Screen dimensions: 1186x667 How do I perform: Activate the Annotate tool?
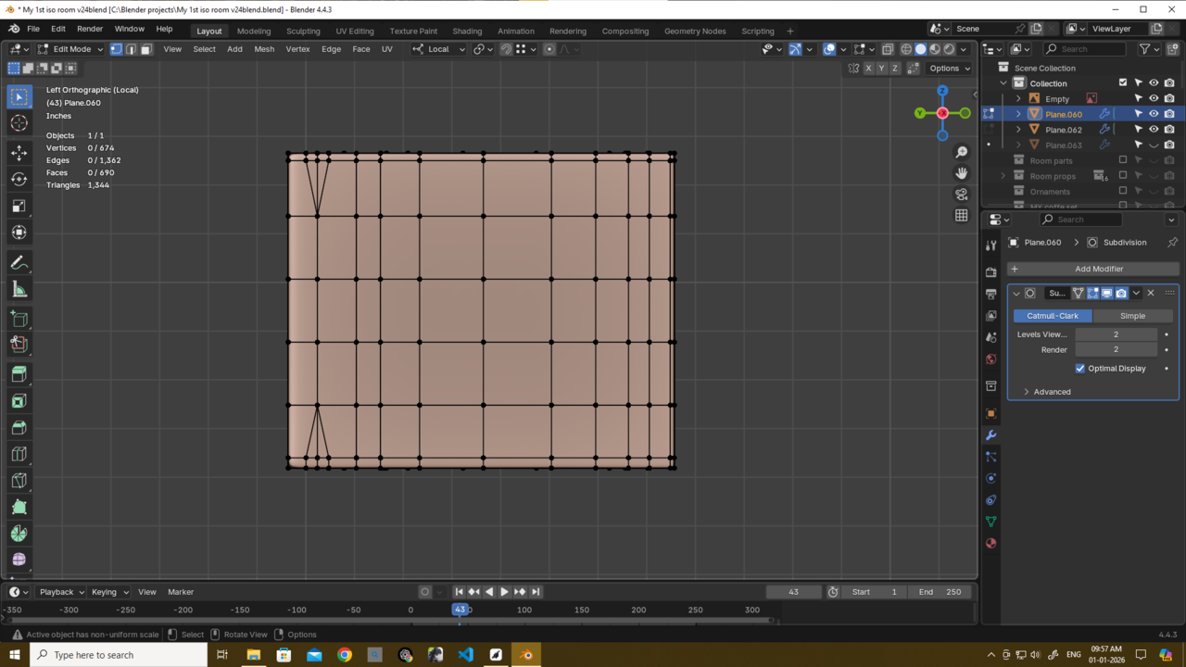tap(19, 264)
